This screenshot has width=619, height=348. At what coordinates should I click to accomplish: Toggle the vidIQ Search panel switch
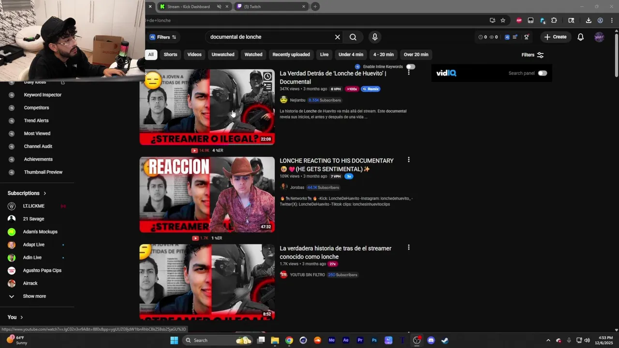[542, 73]
